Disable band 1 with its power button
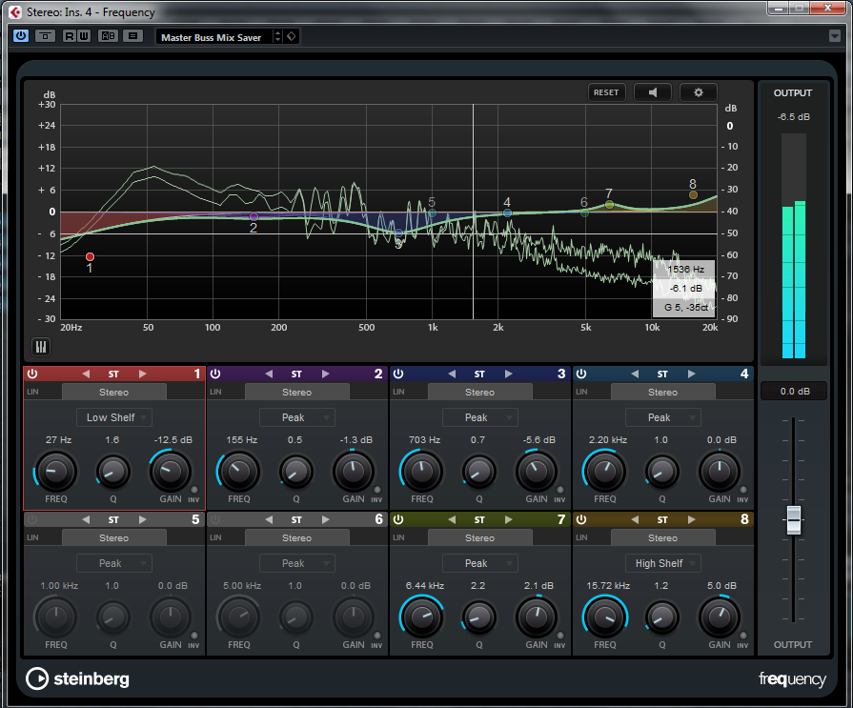This screenshot has height=708, width=853. 32,374
